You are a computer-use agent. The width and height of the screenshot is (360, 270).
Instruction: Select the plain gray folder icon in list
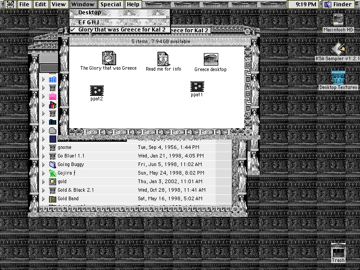pyautogui.click(x=53, y=130)
